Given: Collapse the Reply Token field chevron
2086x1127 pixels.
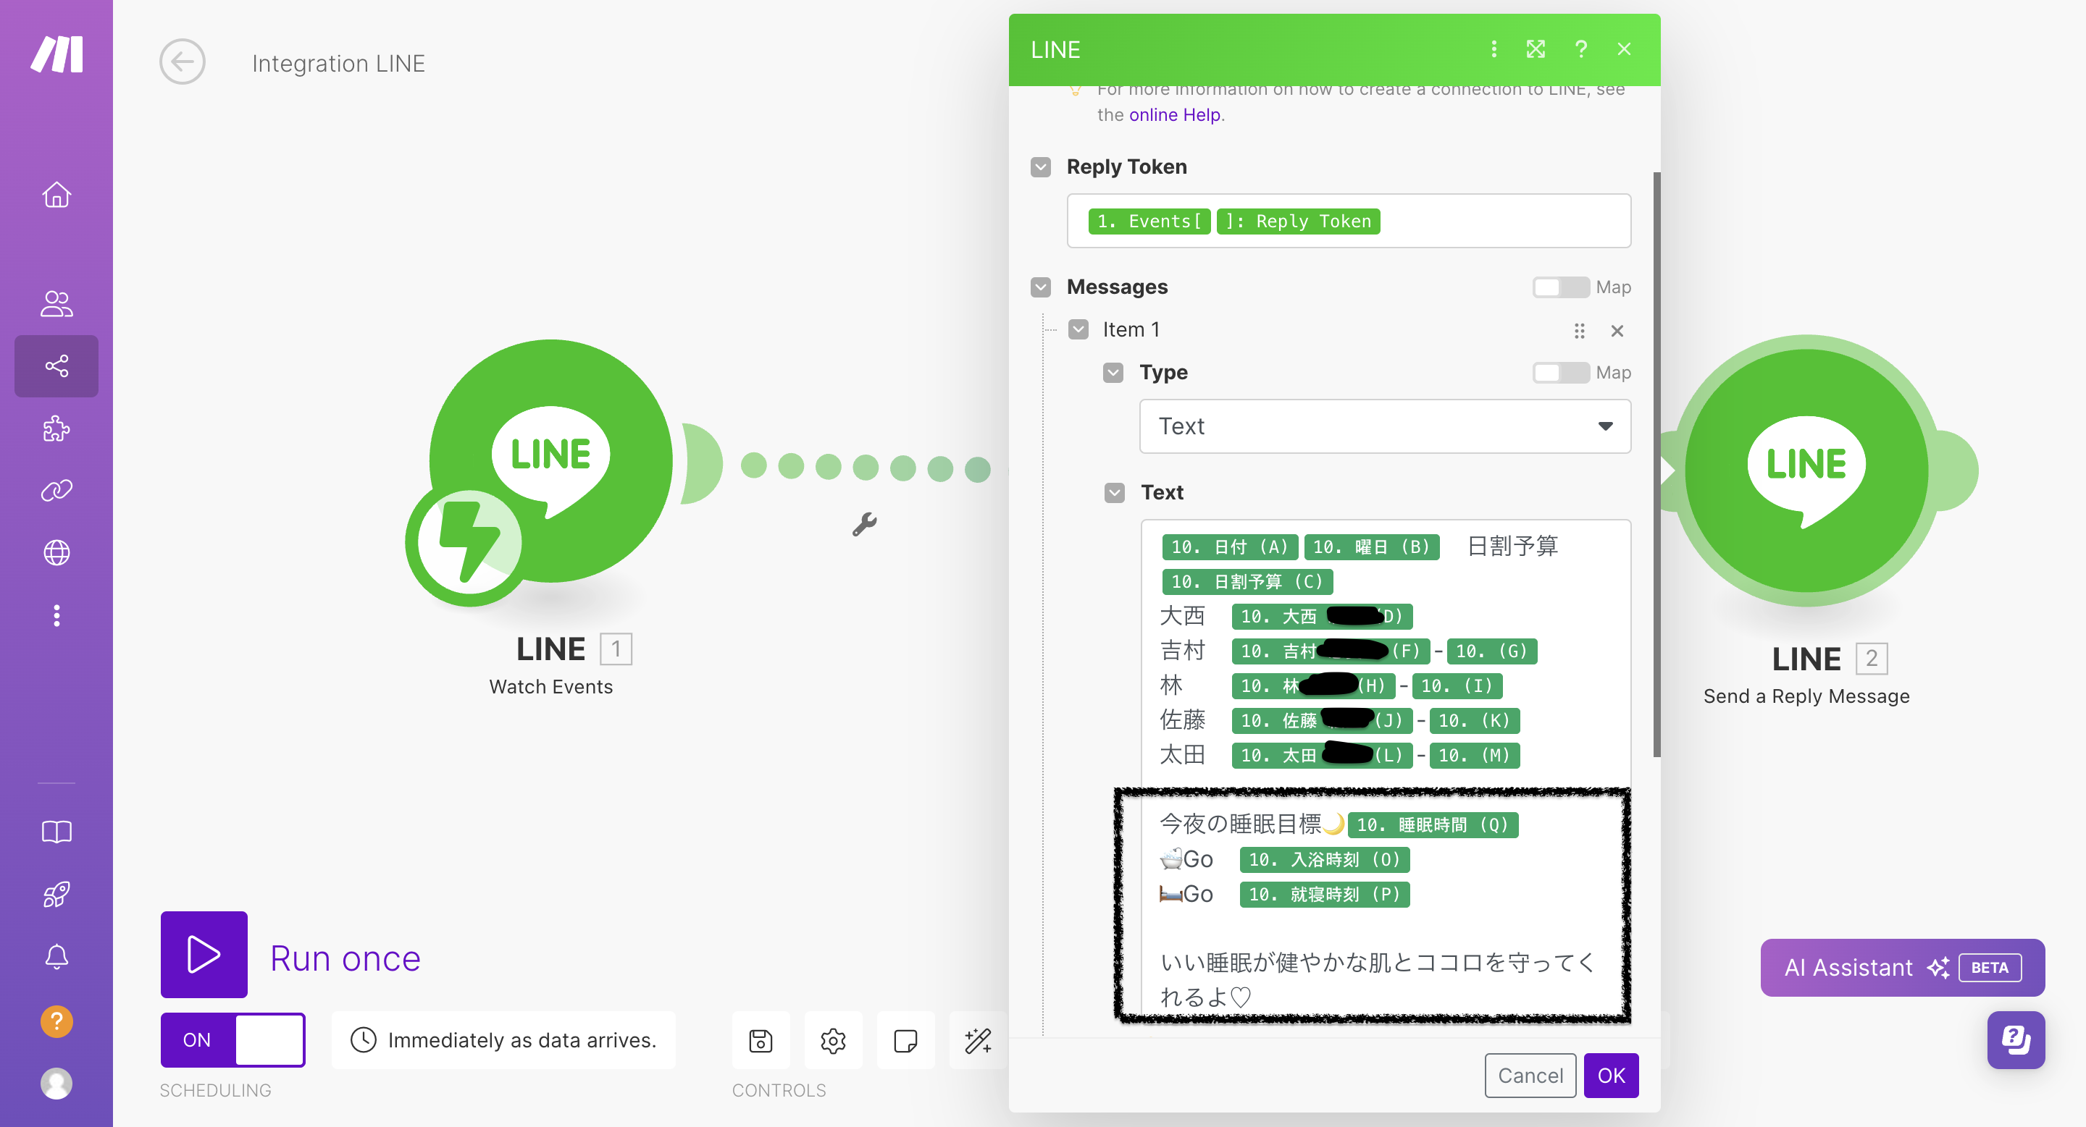Looking at the screenshot, I should click(1041, 167).
